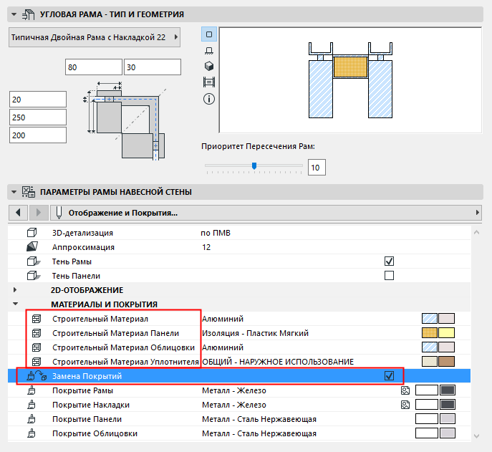Image resolution: width=492 pixels, height=452 pixels.
Task: Click the Металл - Железо value of Покрытие Рамы
Action: [x=234, y=390]
